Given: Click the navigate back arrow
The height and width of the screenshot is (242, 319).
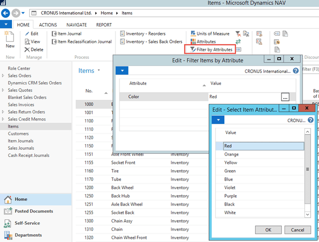Looking at the screenshot, I should pyautogui.click(x=5, y=13).
